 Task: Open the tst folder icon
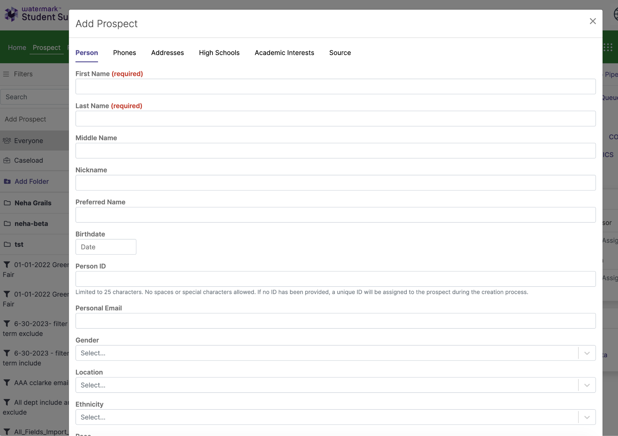[7, 244]
